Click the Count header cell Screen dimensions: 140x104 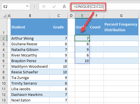(x=97, y=27)
